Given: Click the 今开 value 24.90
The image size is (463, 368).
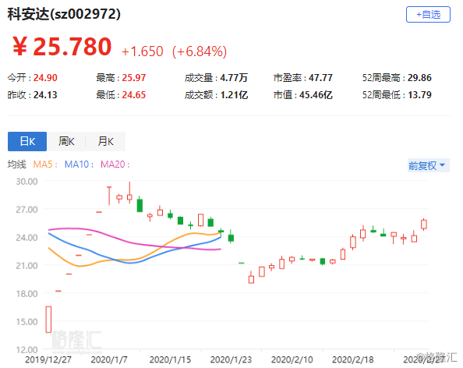Looking at the screenshot, I should [45, 78].
